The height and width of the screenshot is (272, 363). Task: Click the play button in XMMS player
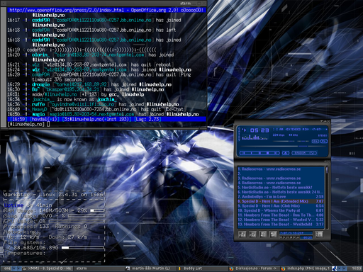[x=252, y=153]
